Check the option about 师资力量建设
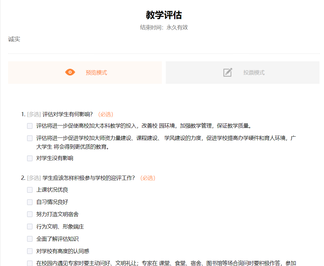Image resolution: width=324 pixels, height=266 pixels. [x=30, y=138]
